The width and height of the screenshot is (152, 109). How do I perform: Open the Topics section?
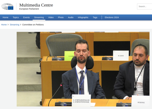click(16, 17)
